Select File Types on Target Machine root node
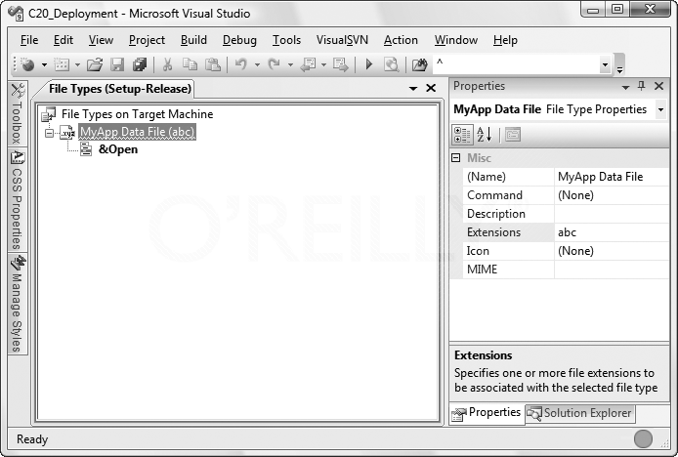 click(x=137, y=114)
